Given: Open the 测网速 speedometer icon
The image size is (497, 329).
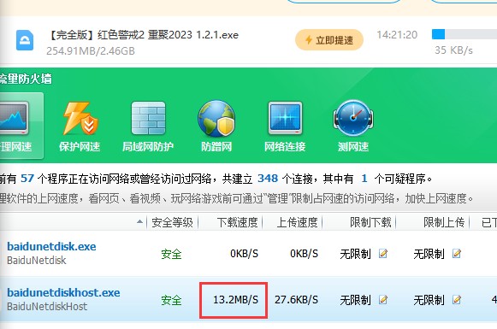Looking at the screenshot, I should coord(353,118).
